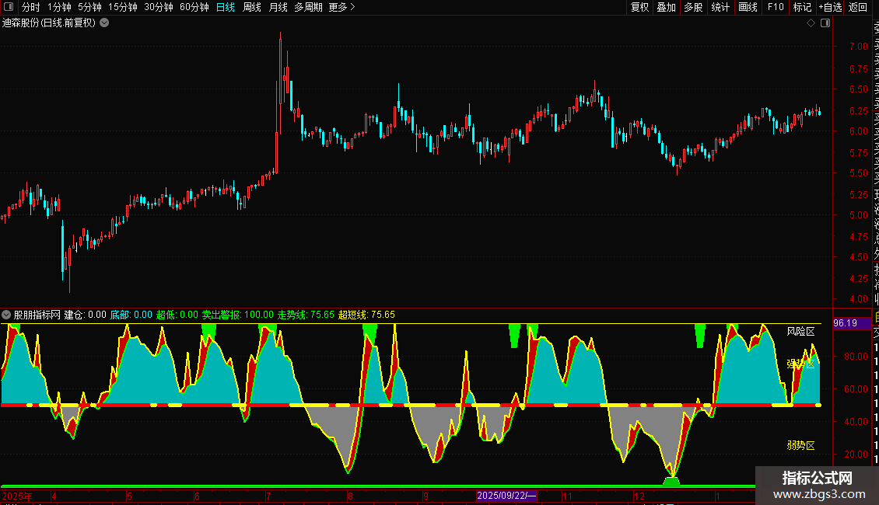Screen dimensions: 879x505
Task: Open the 股朋指标网 indicator dropdown arrow
Action: (6, 315)
